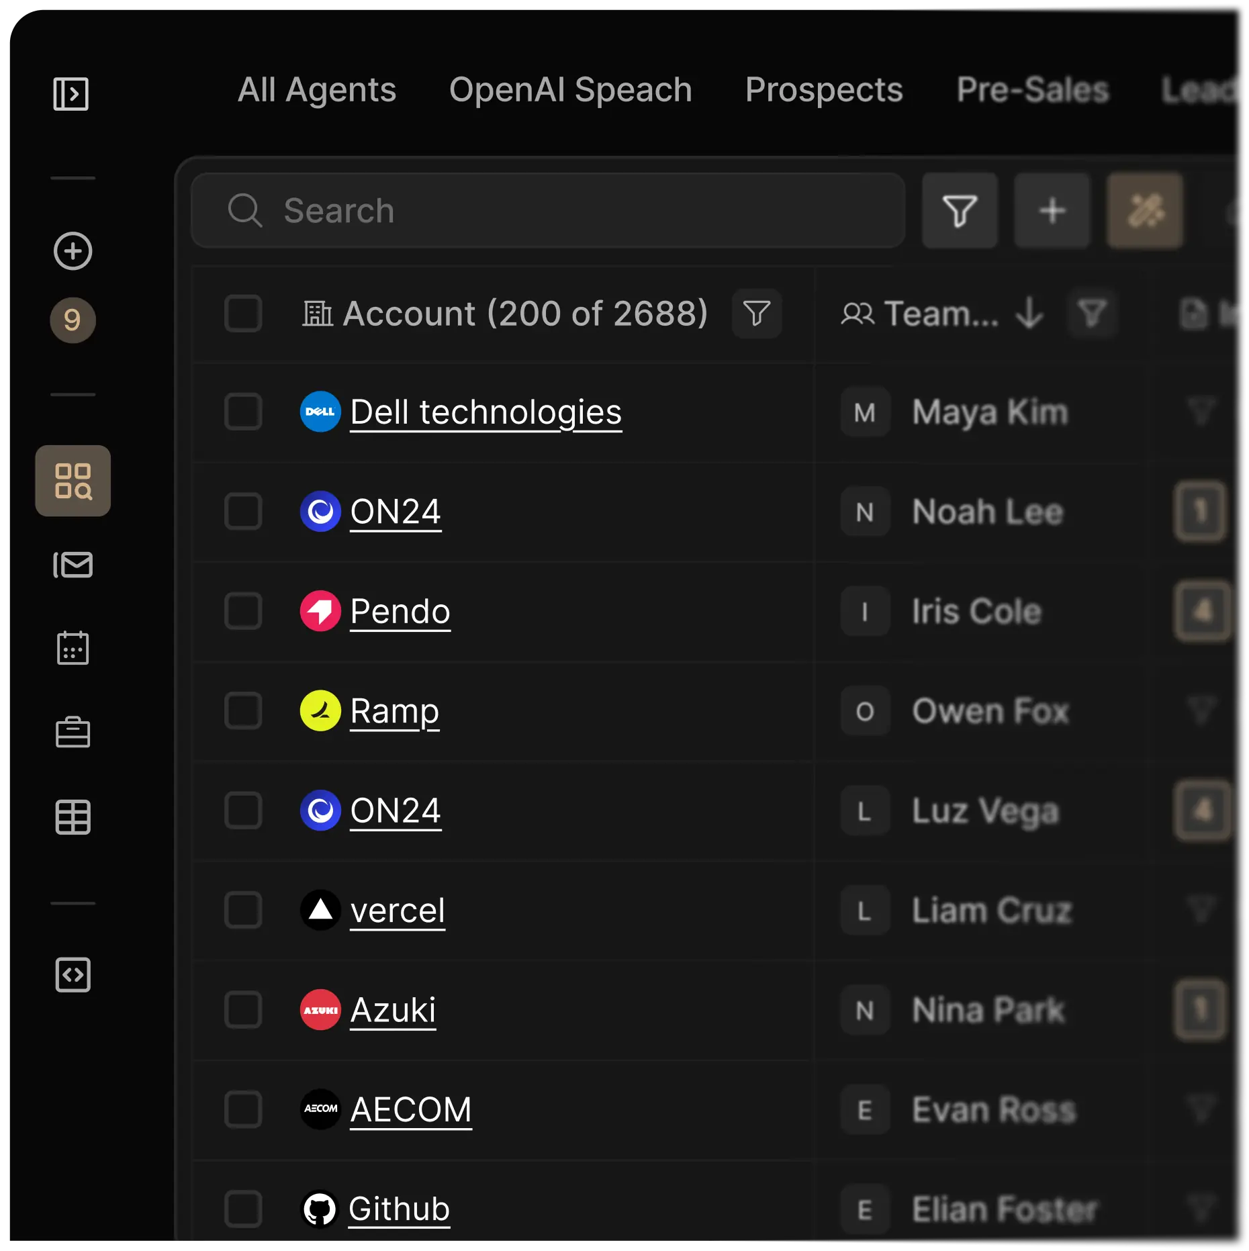
Task: Check the Pendo row checkbox
Action: click(243, 611)
